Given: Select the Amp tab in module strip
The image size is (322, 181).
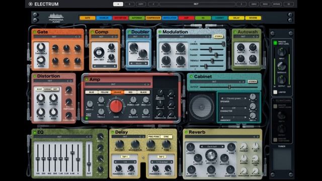Looking at the screenshot, I should click(x=187, y=18).
